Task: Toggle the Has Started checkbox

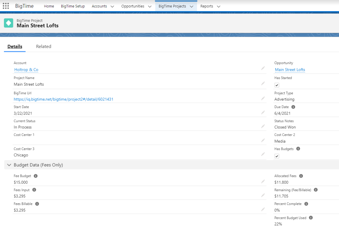Action: coord(277,85)
